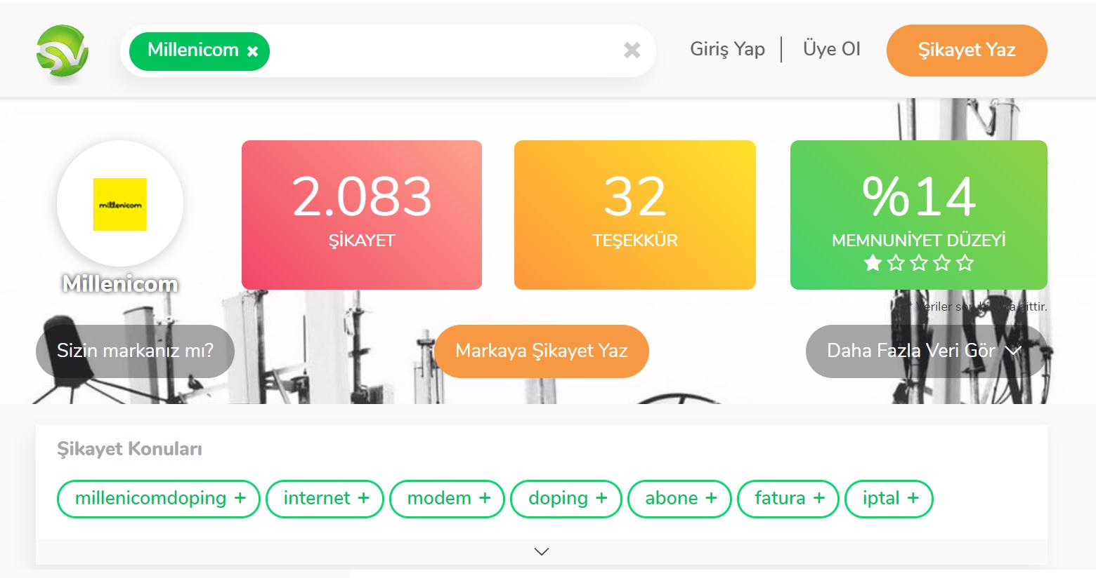Viewport: 1096px width, 578px height.
Task: Click the first filled rating star
Action: 873,263
